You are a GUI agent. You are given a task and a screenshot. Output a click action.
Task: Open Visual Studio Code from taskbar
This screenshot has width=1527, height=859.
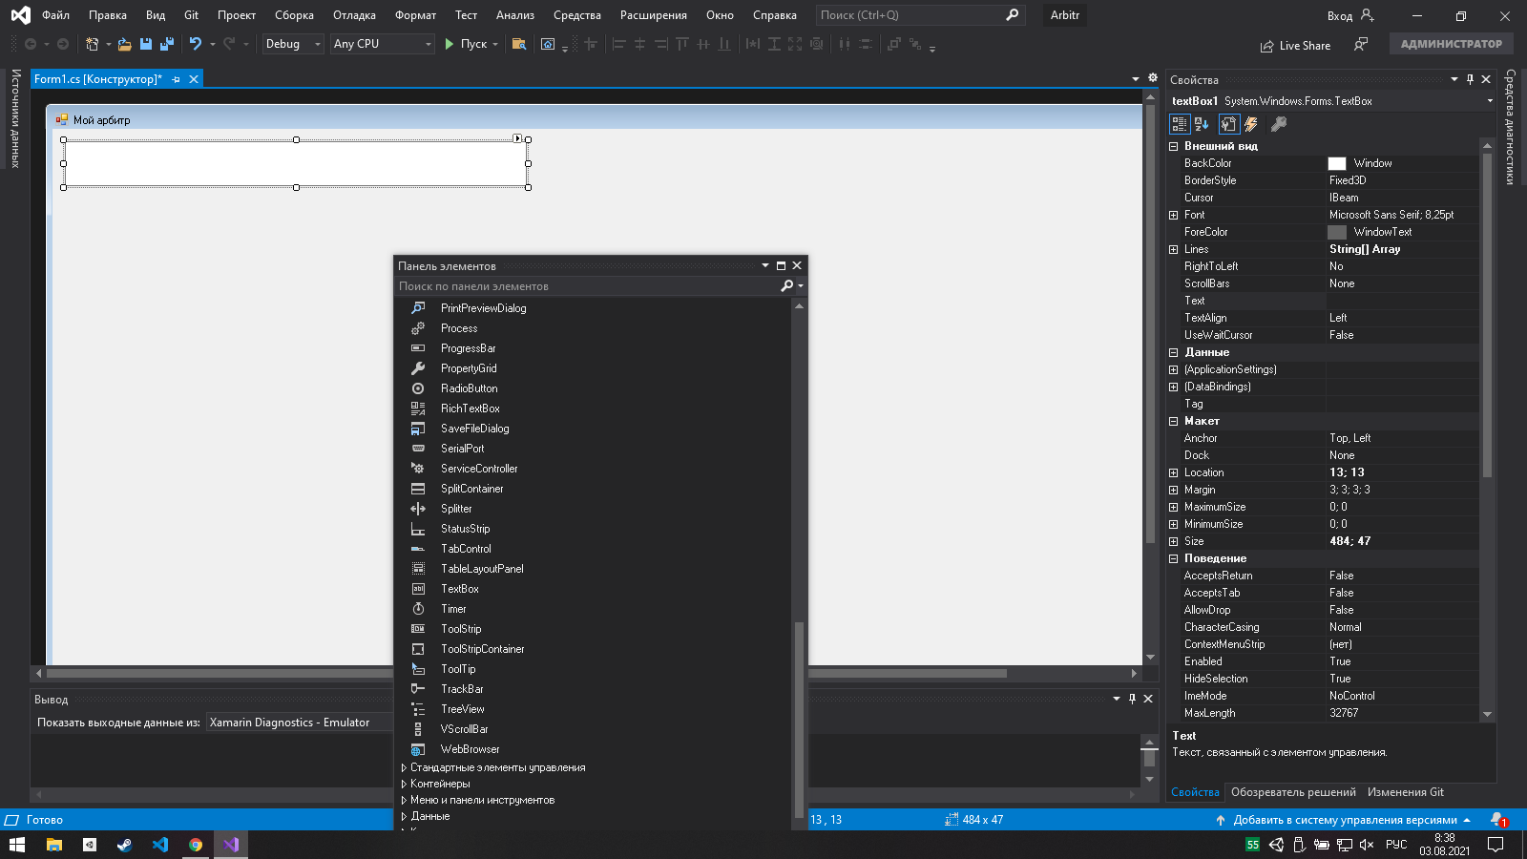[160, 845]
